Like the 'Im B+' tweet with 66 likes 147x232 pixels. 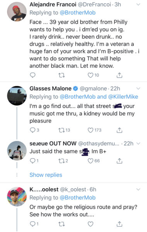tap(91, 161)
